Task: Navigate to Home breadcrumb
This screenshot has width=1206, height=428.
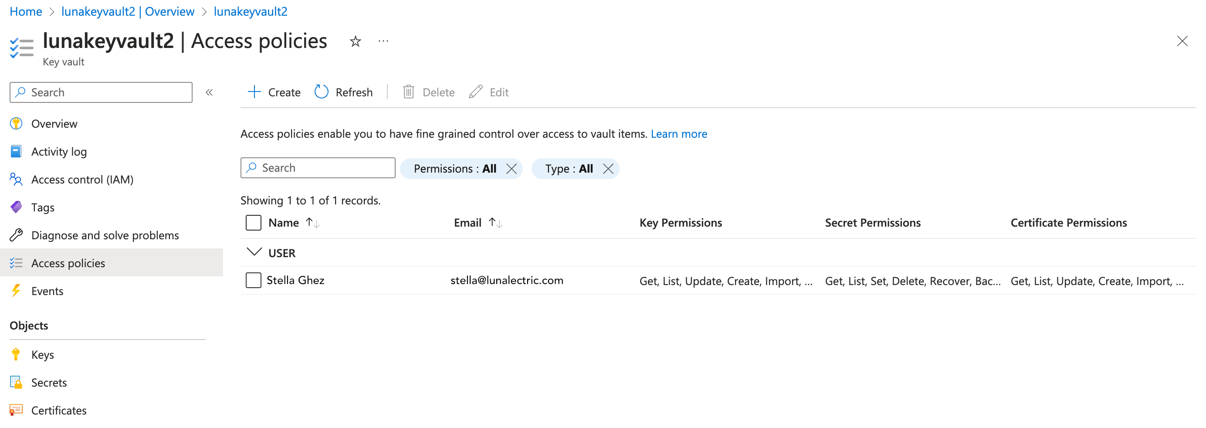Action: 26,12
